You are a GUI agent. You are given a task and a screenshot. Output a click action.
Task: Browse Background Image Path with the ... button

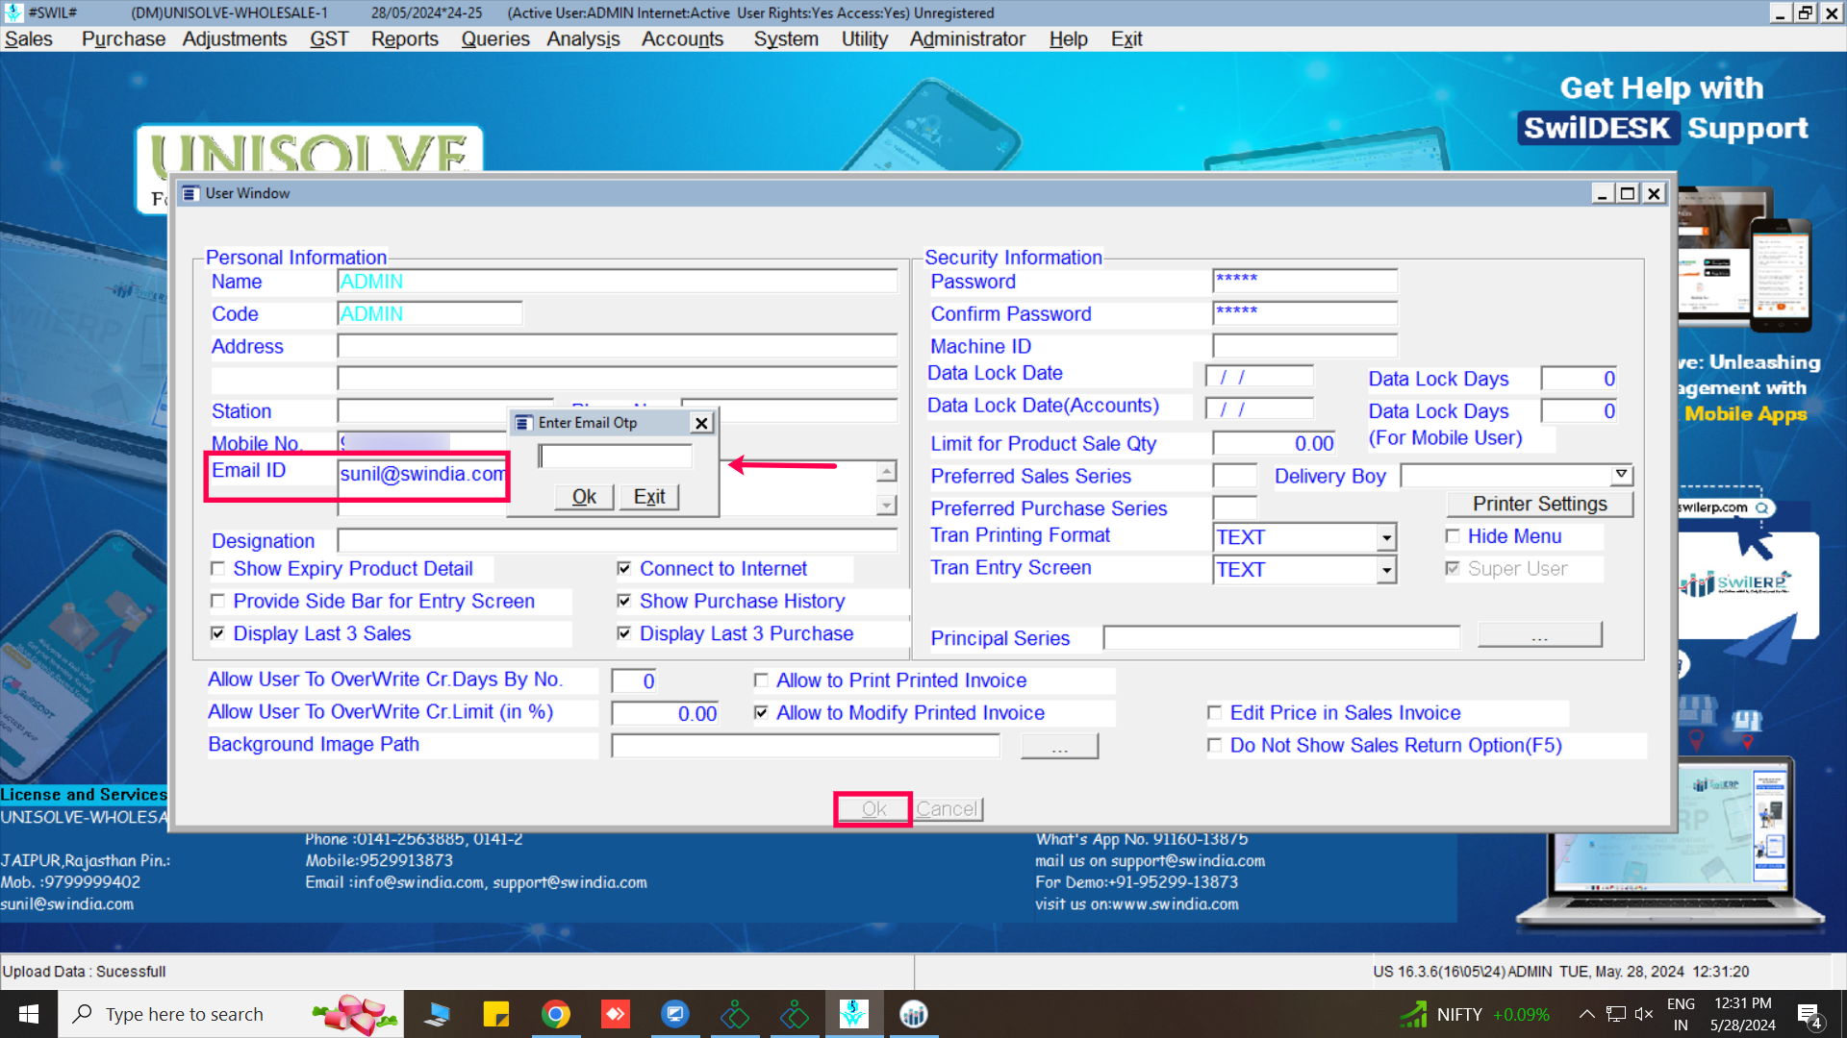click(x=1059, y=746)
